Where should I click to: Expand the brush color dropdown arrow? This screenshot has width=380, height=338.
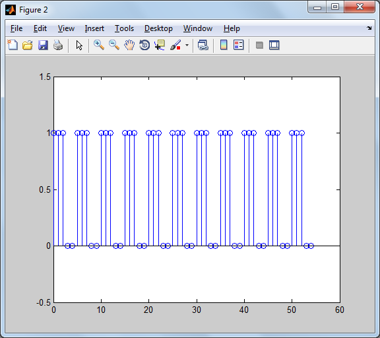(187, 45)
